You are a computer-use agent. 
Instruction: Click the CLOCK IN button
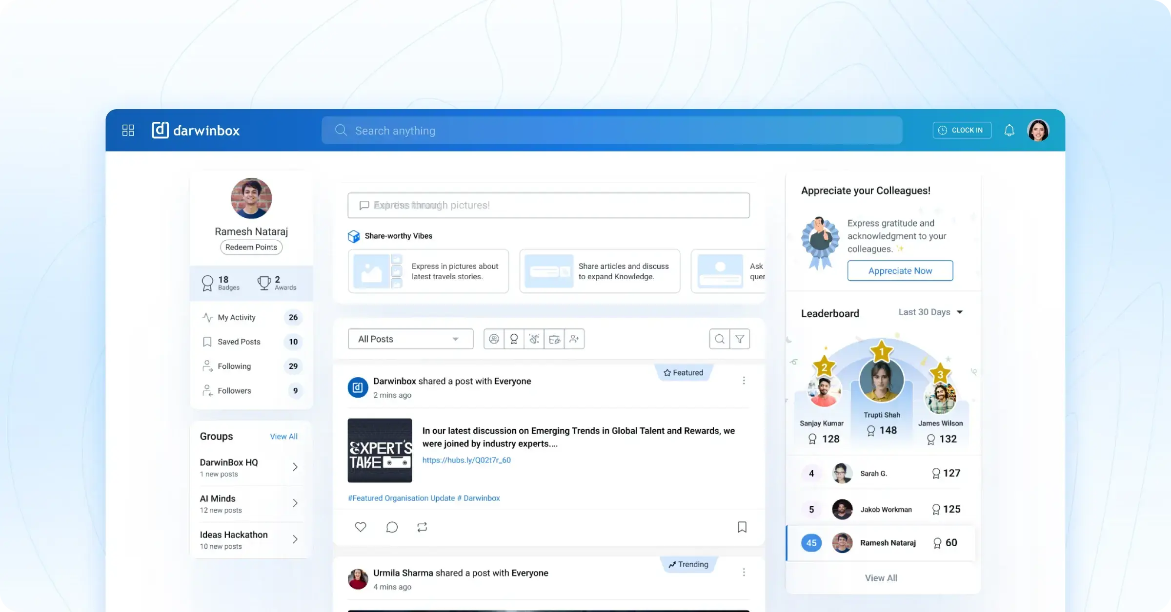pos(962,130)
